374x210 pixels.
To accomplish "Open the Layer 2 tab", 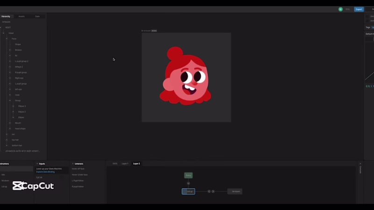I will tap(137, 164).
